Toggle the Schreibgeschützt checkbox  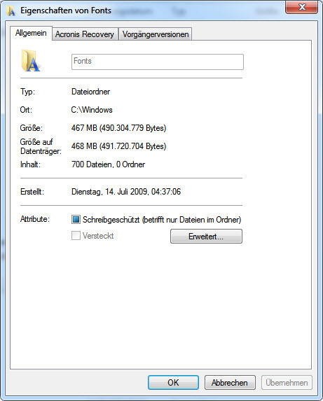click(76, 220)
